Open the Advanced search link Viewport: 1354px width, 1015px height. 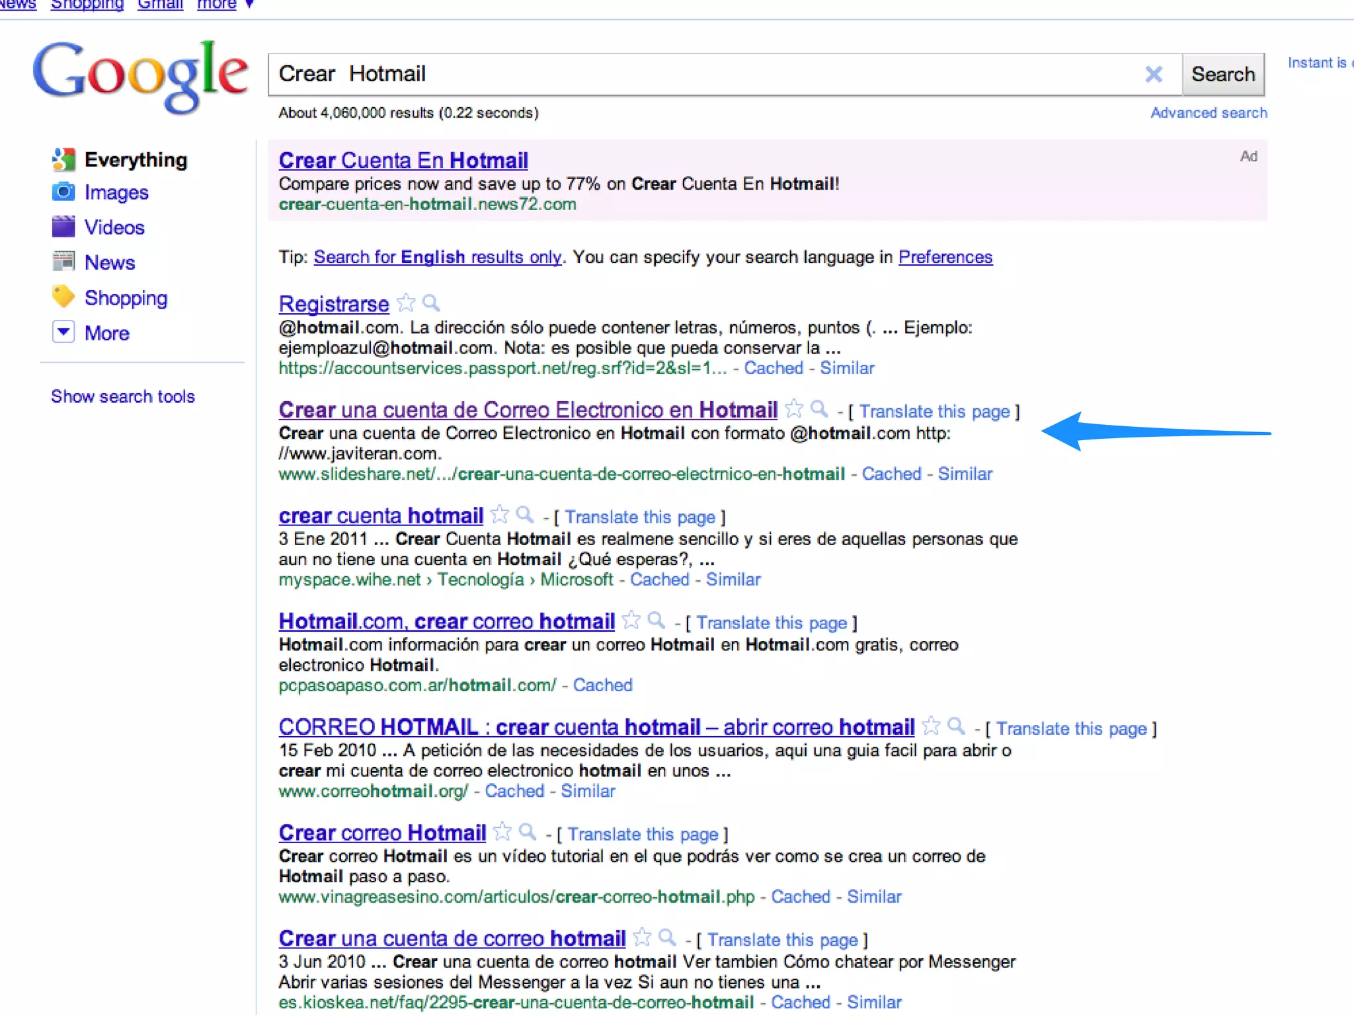pyautogui.click(x=1209, y=113)
